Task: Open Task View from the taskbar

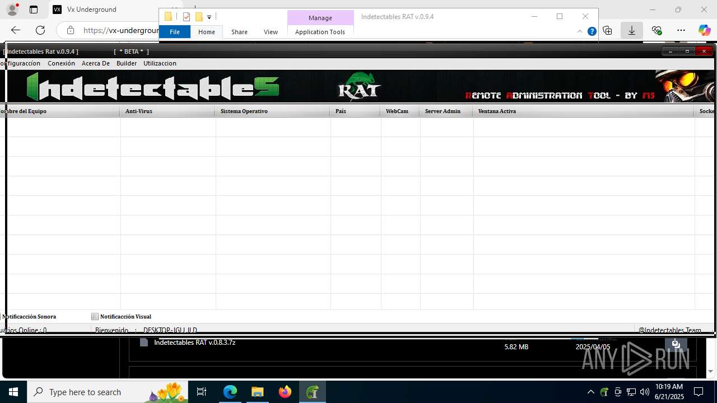Action: 202,392
